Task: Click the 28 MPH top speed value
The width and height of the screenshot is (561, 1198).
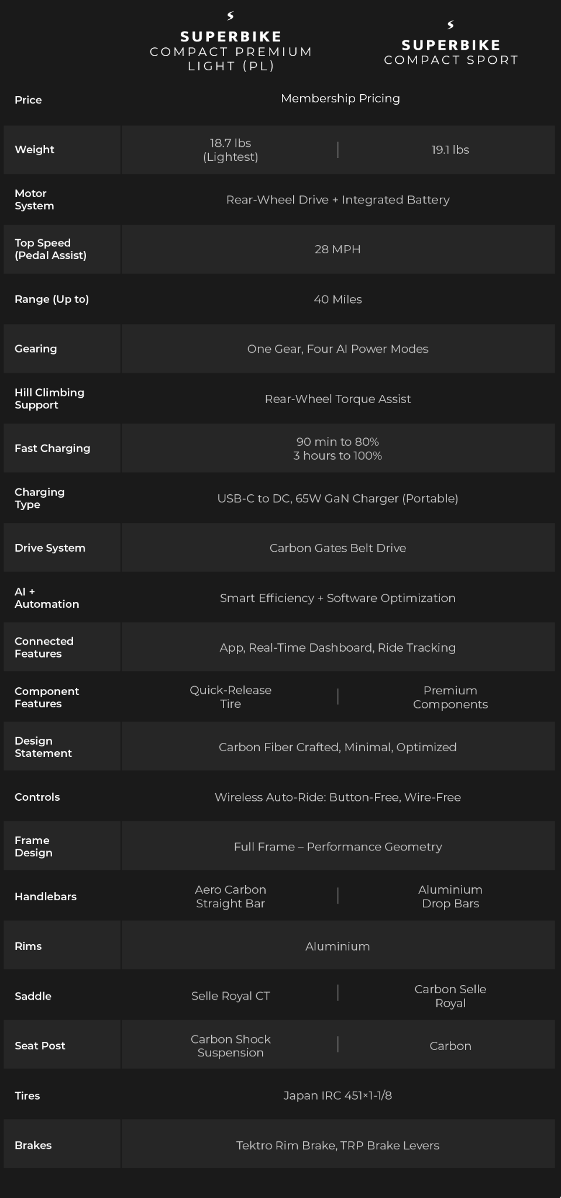Action: [x=338, y=249]
